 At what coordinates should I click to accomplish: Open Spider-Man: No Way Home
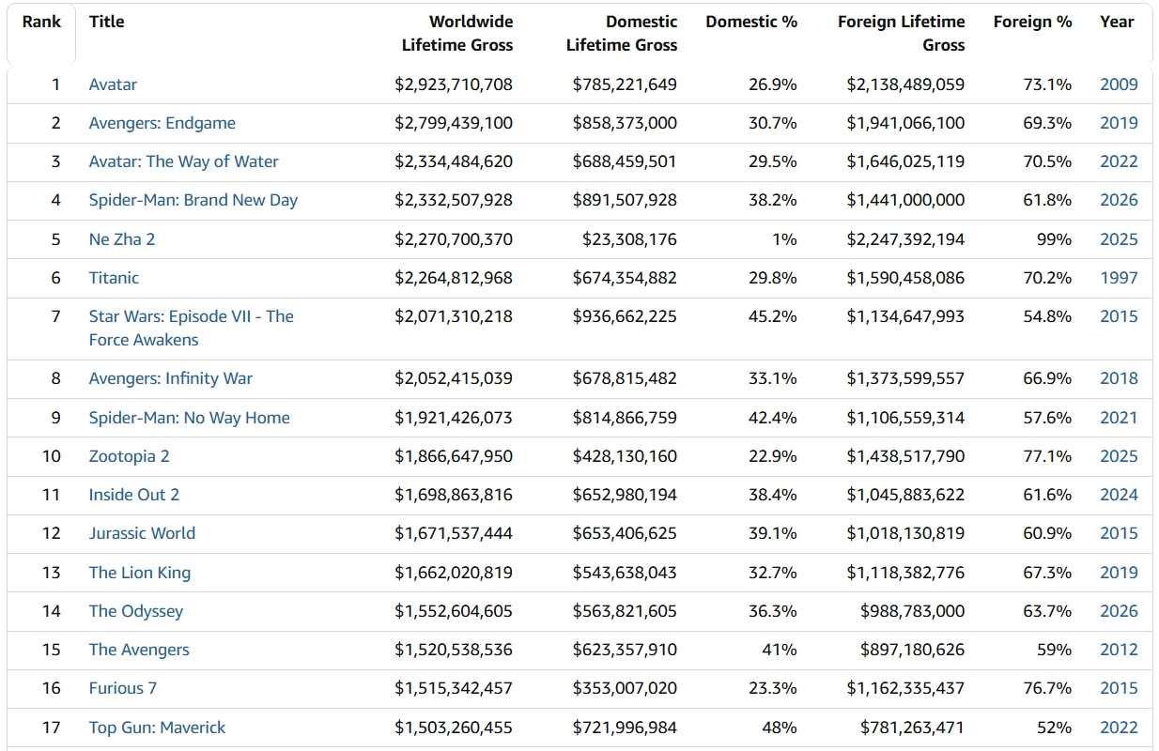pyautogui.click(x=190, y=418)
